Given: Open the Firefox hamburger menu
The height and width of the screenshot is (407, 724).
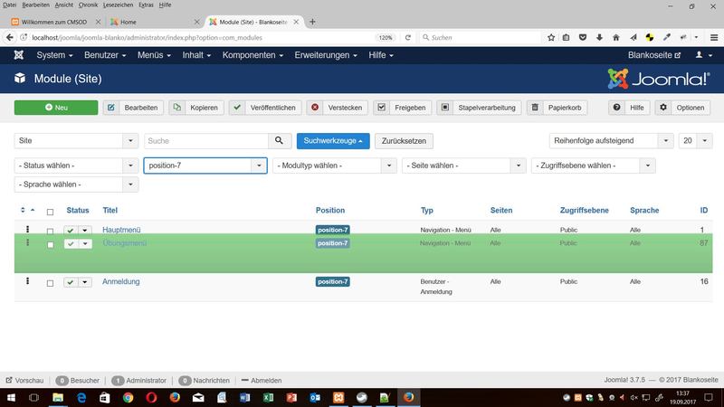Looking at the screenshot, I should (714, 37).
